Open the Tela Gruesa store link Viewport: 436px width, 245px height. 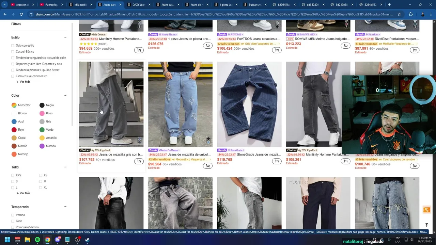click(x=99, y=35)
